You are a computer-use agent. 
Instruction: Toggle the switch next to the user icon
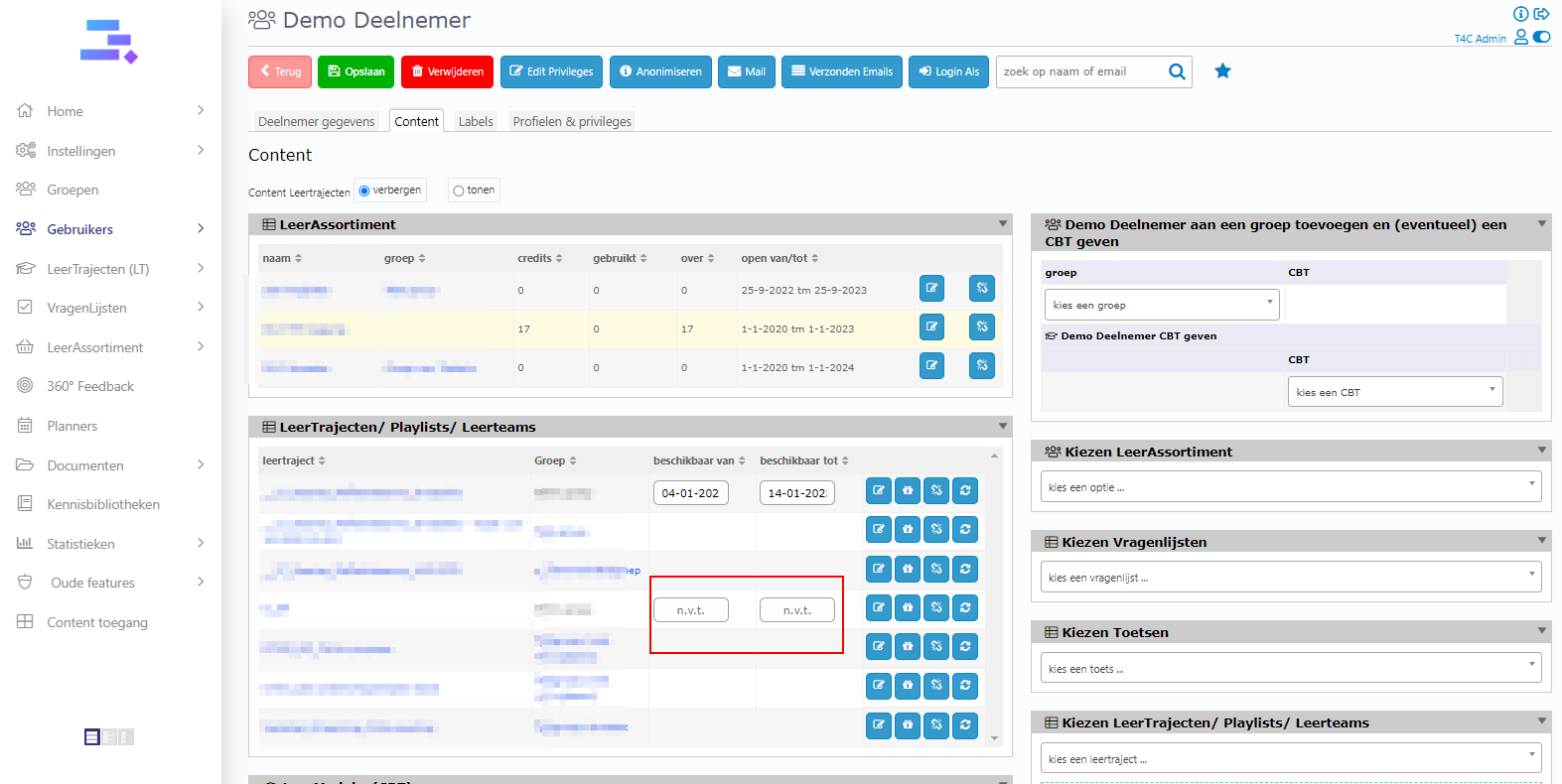click(x=1541, y=38)
